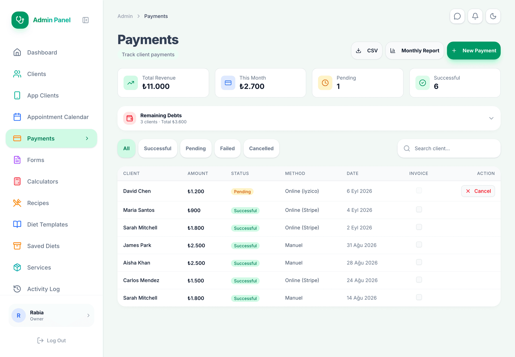This screenshot has width=515, height=357.
Task: Expand the Remaining Debts chevron
Action: (x=491, y=118)
